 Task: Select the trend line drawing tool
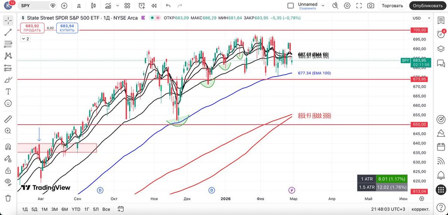[x=8, y=32]
